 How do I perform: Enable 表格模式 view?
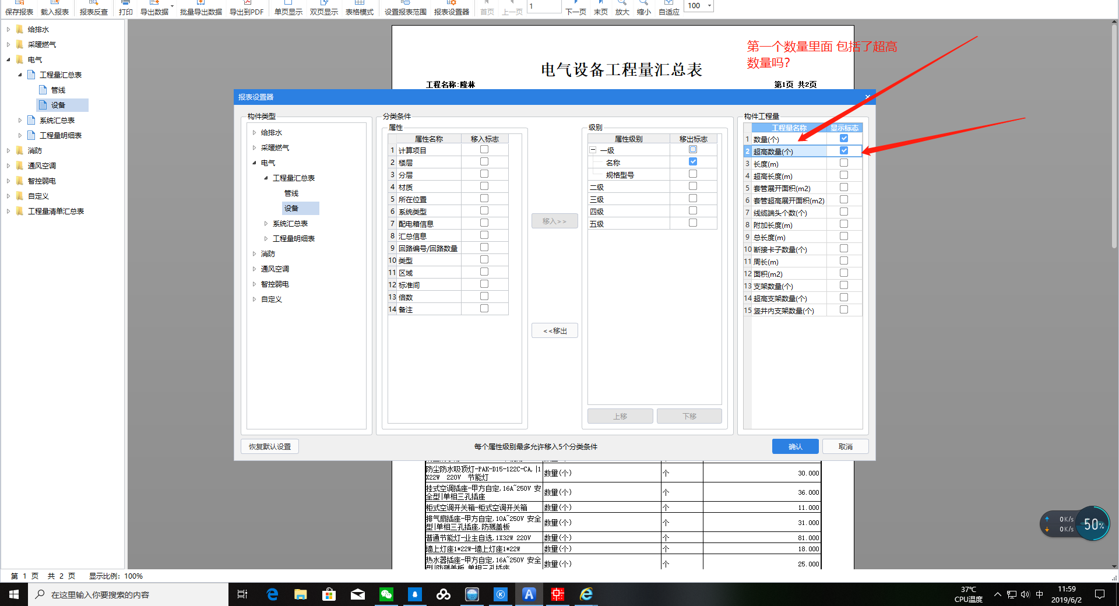point(360,8)
